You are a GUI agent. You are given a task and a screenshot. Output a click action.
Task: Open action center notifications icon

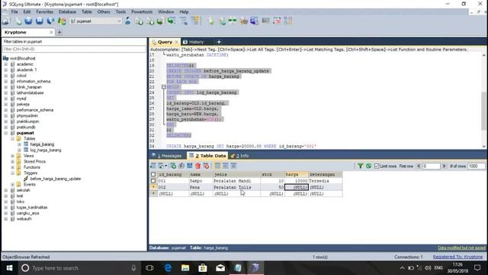pyautogui.click(x=477, y=268)
